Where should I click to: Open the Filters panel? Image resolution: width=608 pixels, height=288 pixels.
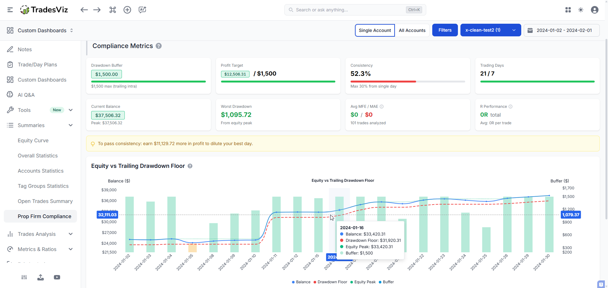pyautogui.click(x=445, y=30)
